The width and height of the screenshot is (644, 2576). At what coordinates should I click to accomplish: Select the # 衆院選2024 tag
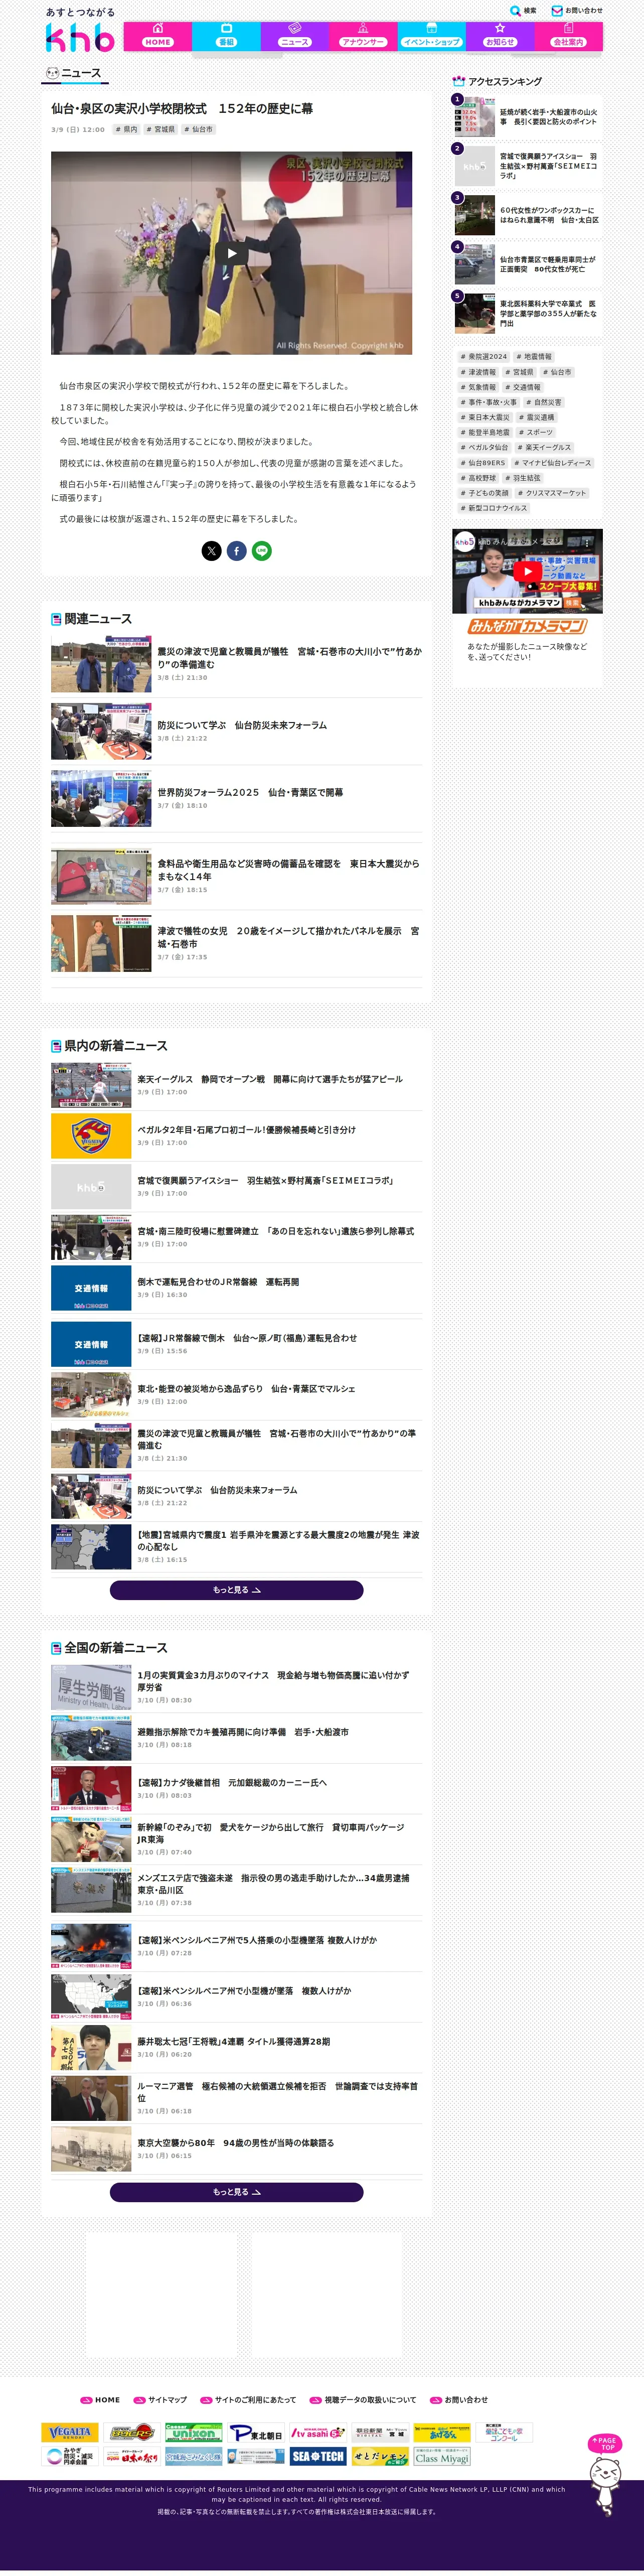click(x=484, y=357)
